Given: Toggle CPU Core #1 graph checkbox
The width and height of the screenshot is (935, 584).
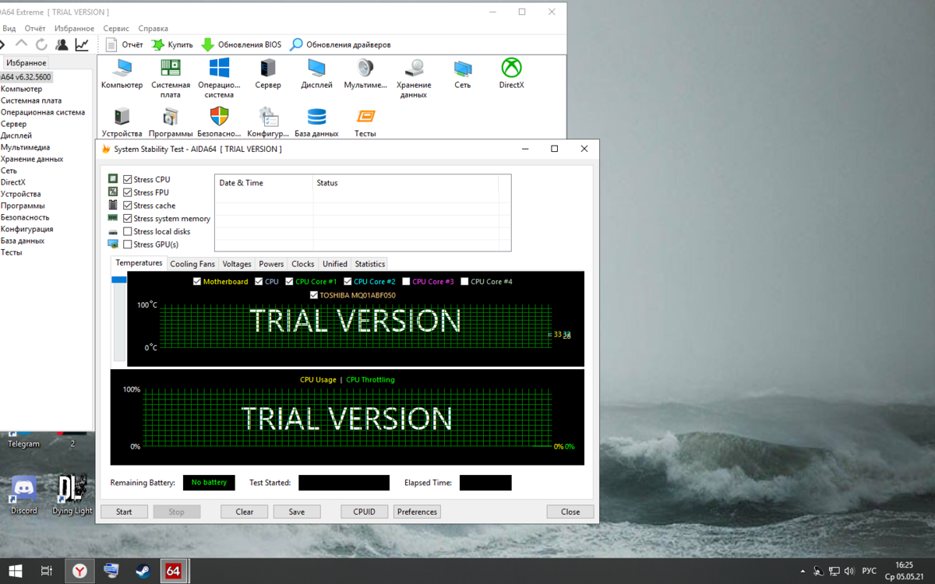Looking at the screenshot, I should coord(290,282).
